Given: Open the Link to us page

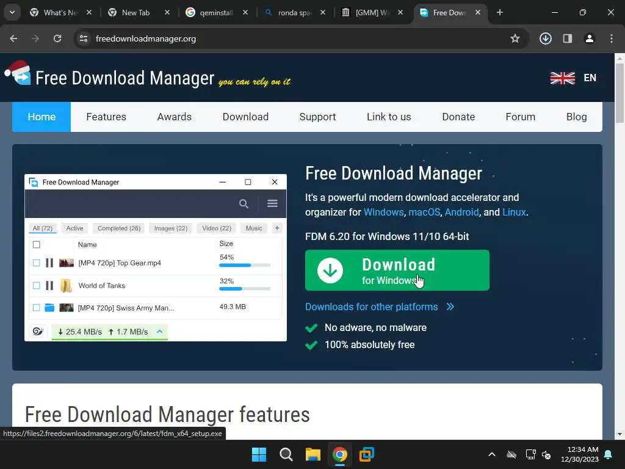Looking at the screenshot, I should [x=389, y=117].
